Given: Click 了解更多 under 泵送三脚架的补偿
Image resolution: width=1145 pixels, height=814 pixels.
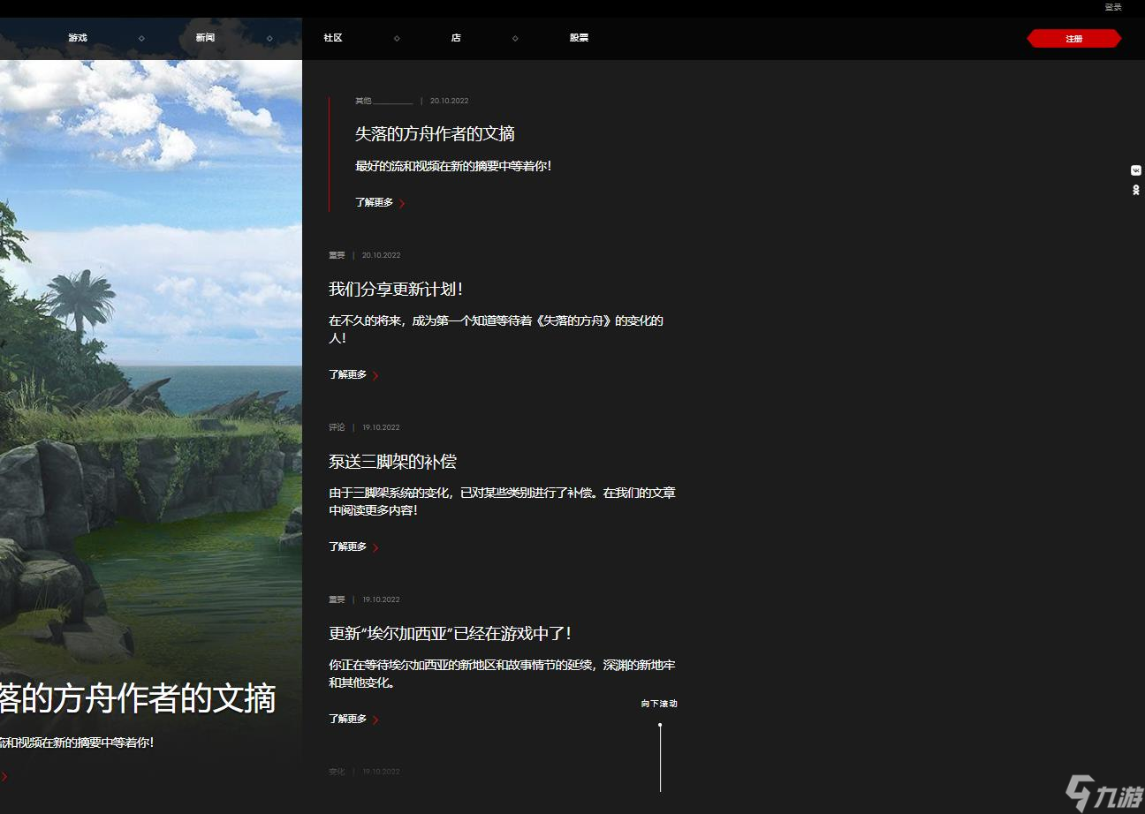Looking at the screenshot, I should pos(347,546).
